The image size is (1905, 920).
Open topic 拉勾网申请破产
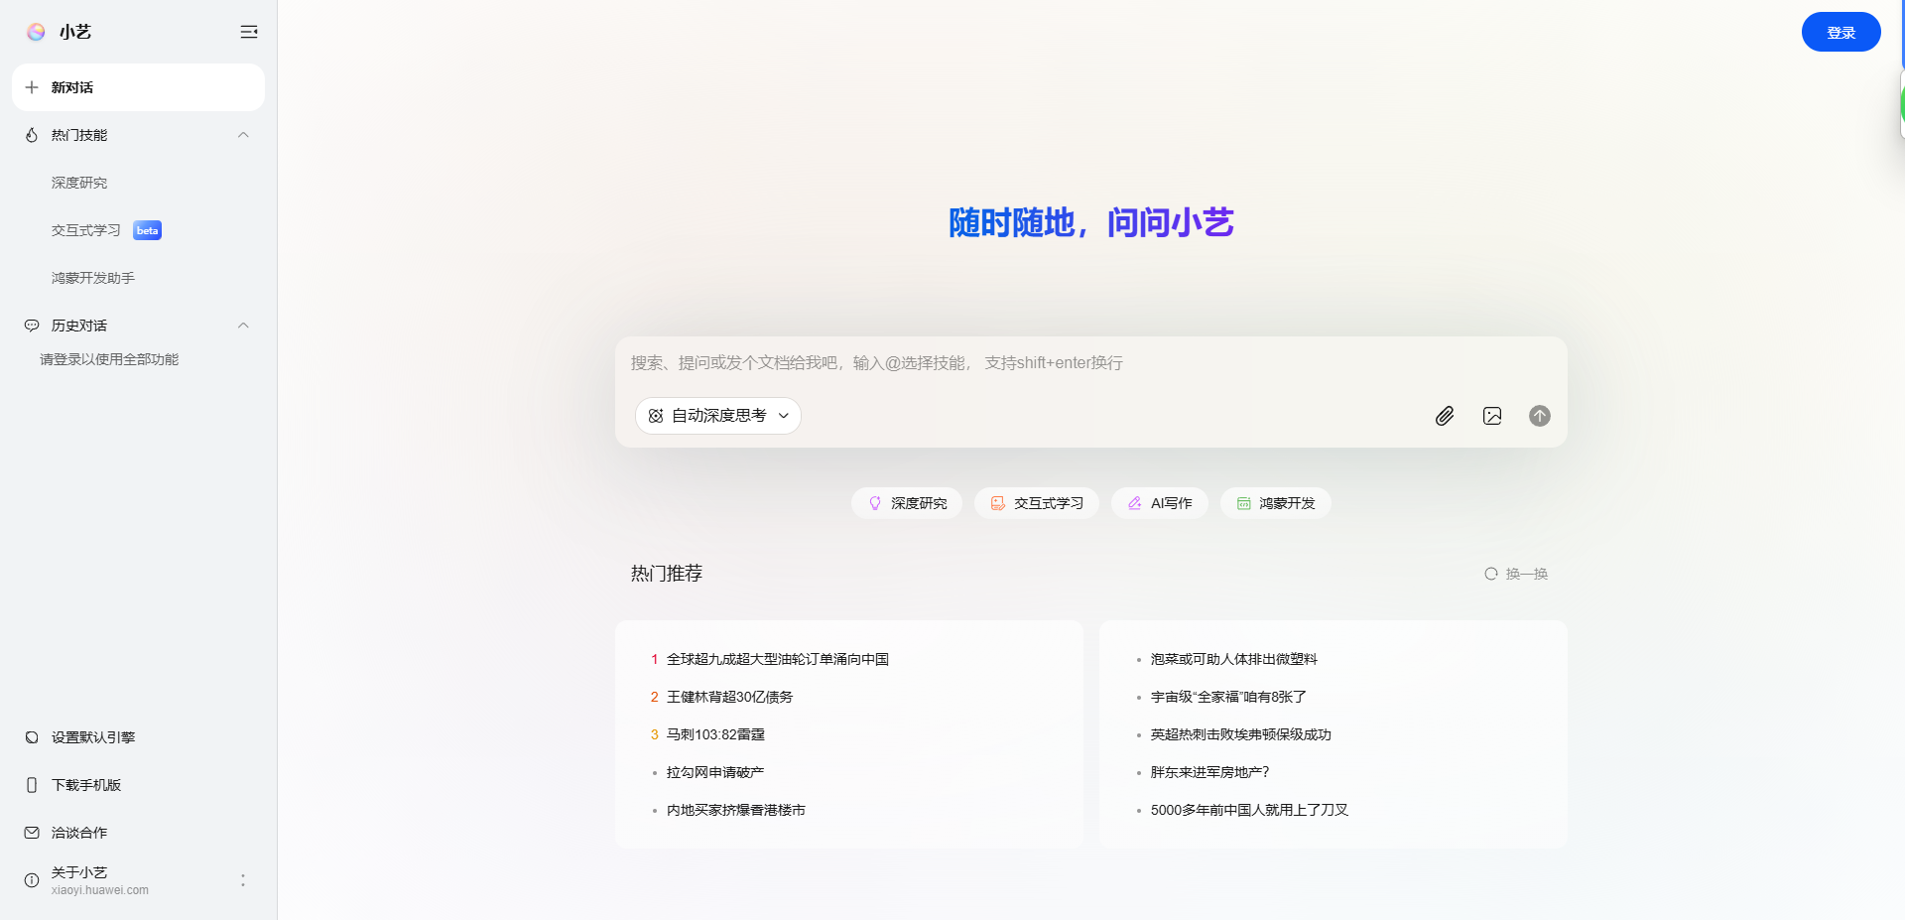pos(715,772)
